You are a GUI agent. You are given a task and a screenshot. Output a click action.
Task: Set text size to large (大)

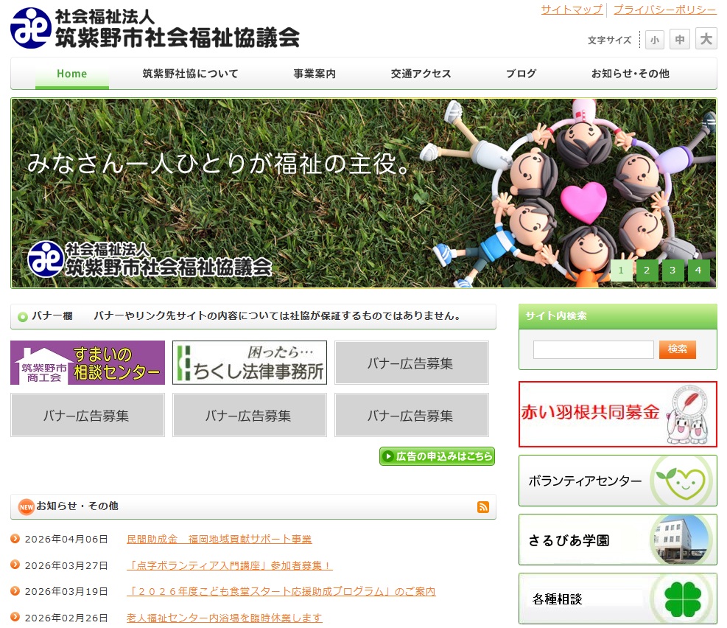tap(706, 39)
